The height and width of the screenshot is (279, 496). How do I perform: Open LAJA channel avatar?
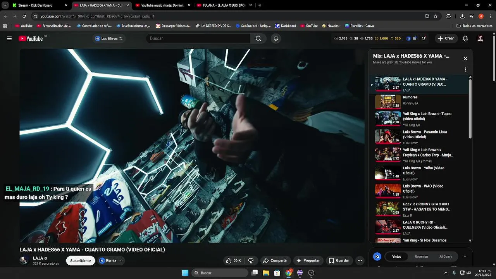tap(24, 260)
